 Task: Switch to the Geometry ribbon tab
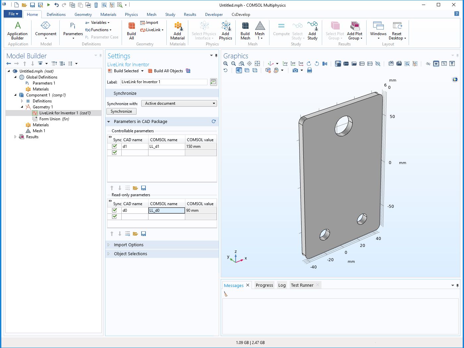tap(83, 14)
